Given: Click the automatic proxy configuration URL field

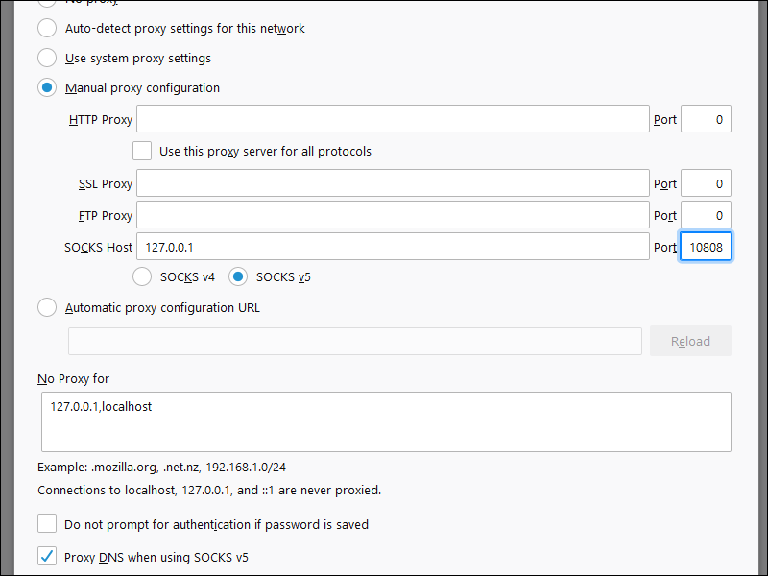Looking at the screenshot, I should click(x=354, y=341).
